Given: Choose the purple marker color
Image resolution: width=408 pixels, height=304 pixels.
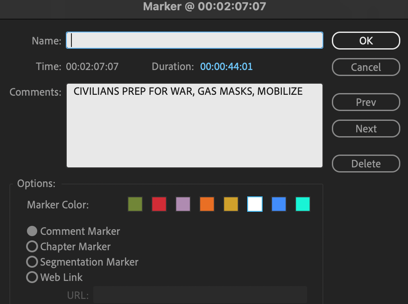Looking at the screenshot, I should click(x=183, y=204).
